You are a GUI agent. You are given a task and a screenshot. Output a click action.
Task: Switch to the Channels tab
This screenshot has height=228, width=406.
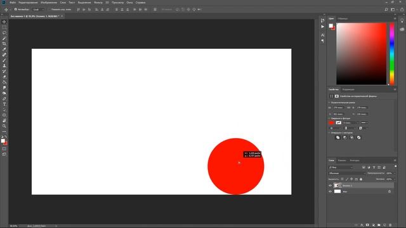tap(342, 160)
